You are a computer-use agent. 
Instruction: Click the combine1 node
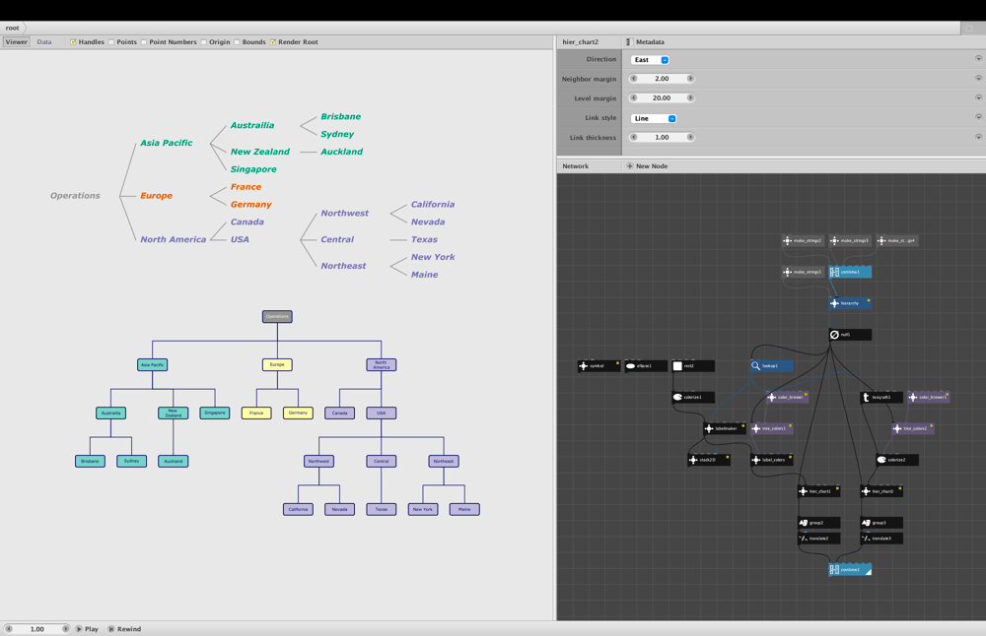[850, 272]
